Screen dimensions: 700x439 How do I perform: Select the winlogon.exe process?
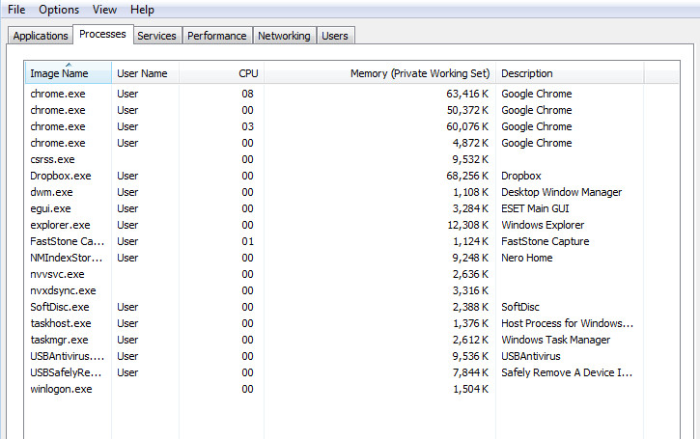point(61,389)
